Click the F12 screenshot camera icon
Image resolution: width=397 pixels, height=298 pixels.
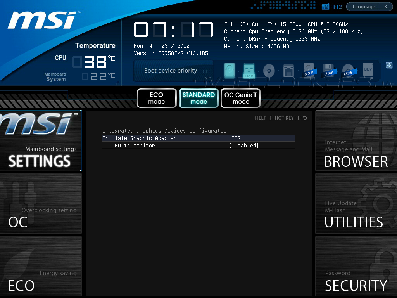coord(325,7)
